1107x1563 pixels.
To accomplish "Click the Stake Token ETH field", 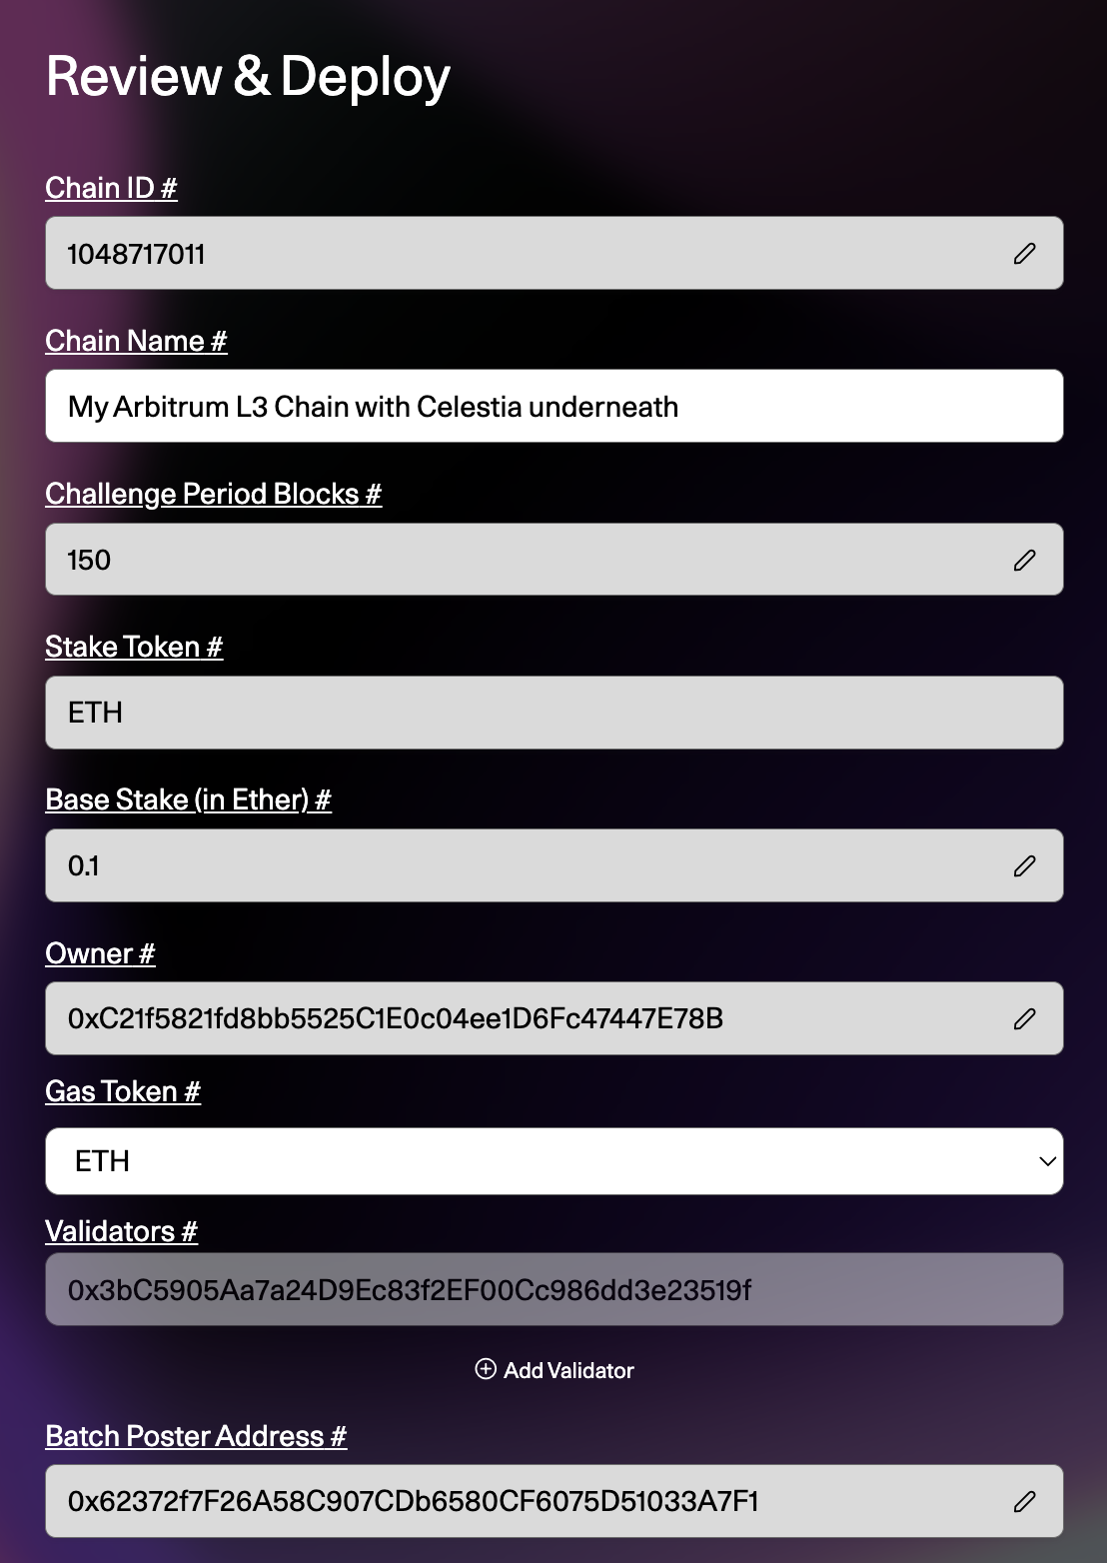I will [x=554, y=713].
